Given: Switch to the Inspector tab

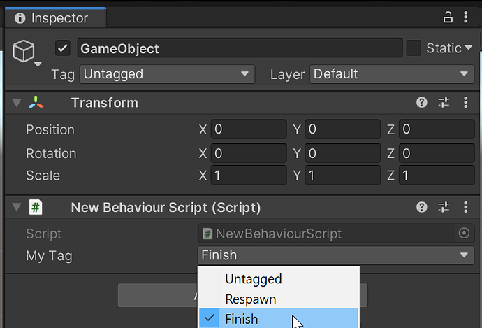Looking at the screenshot, I should point(53,18).
